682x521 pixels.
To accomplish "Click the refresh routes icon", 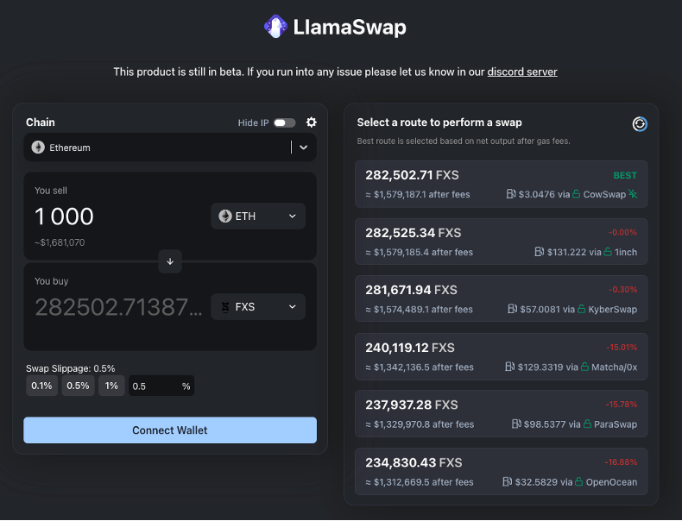I will (x=640, y=123).
